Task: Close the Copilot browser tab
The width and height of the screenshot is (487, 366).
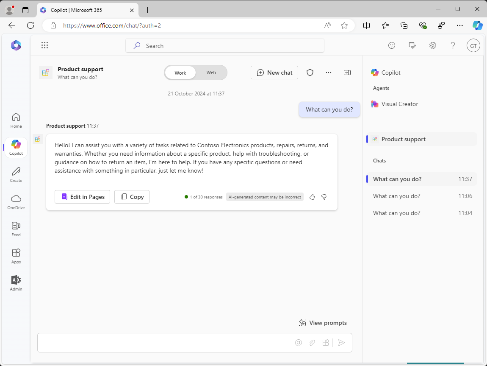Action: click(x=132, y=10)
